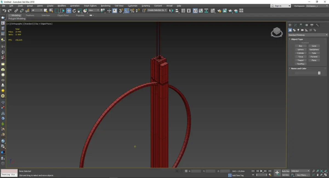This screenshot has height=178, width=329.
Task: Open the Rendering menu
Action: click(106, 6)
